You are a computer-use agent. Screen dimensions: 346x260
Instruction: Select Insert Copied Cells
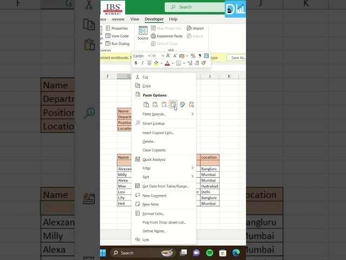[164, 133]
